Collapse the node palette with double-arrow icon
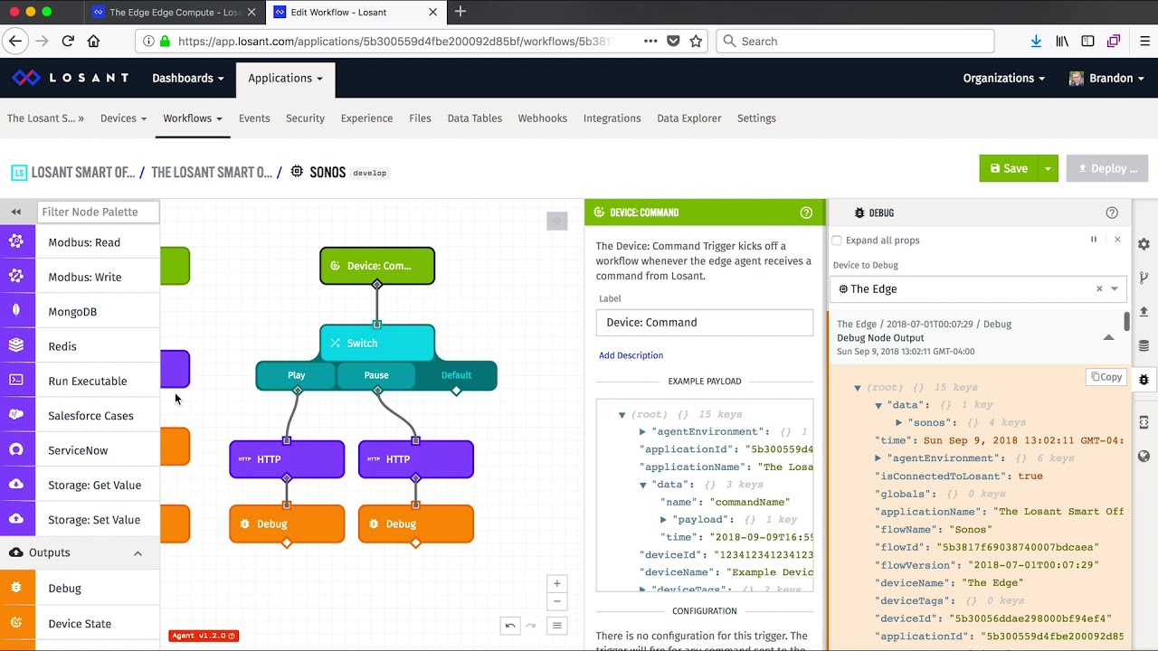This screenshot has height=651, width=1158. (x=15, y=212)
